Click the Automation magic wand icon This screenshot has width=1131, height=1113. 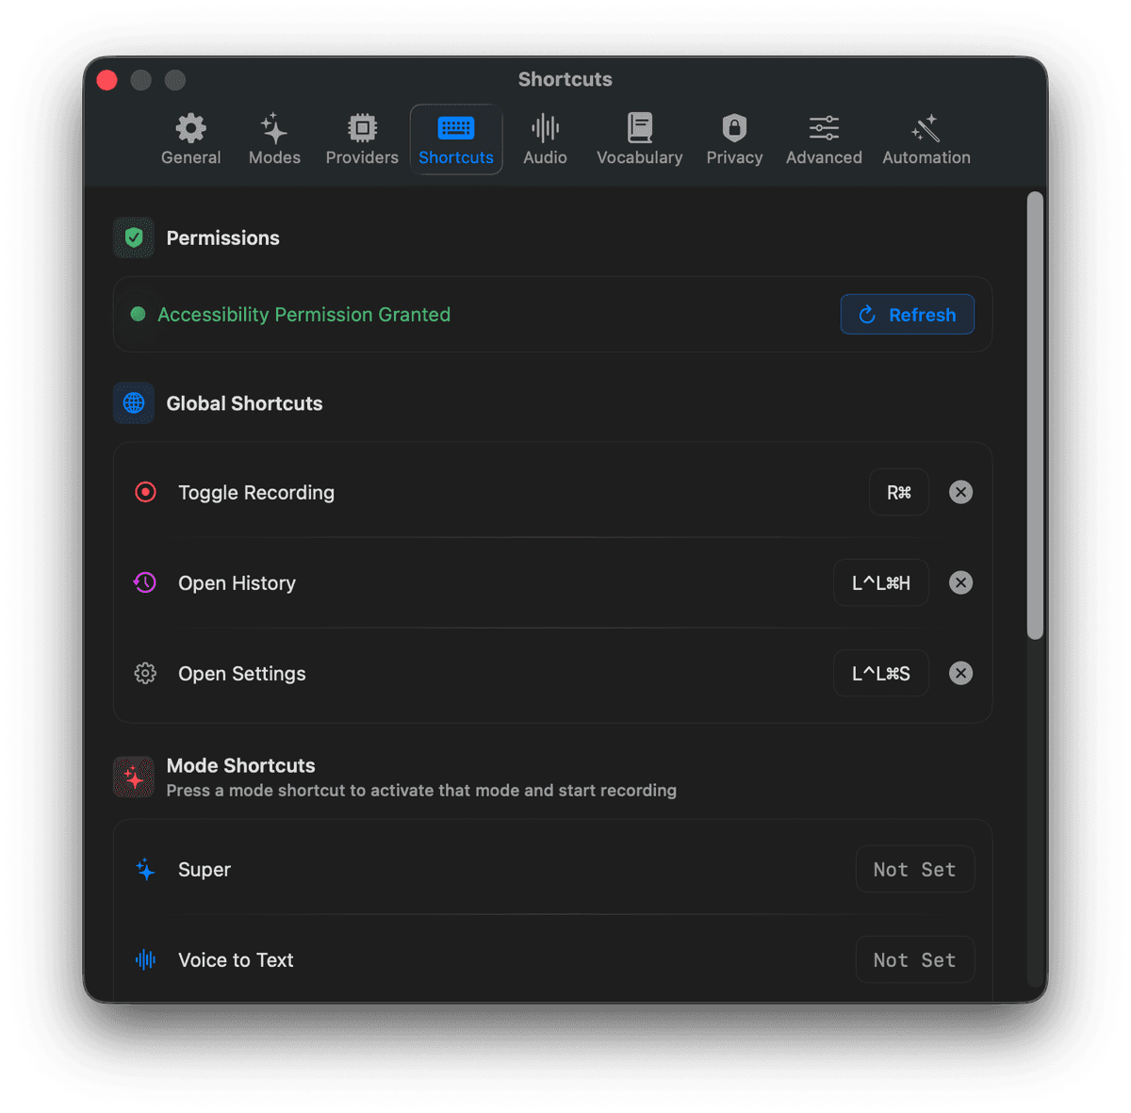pos(926,127)
